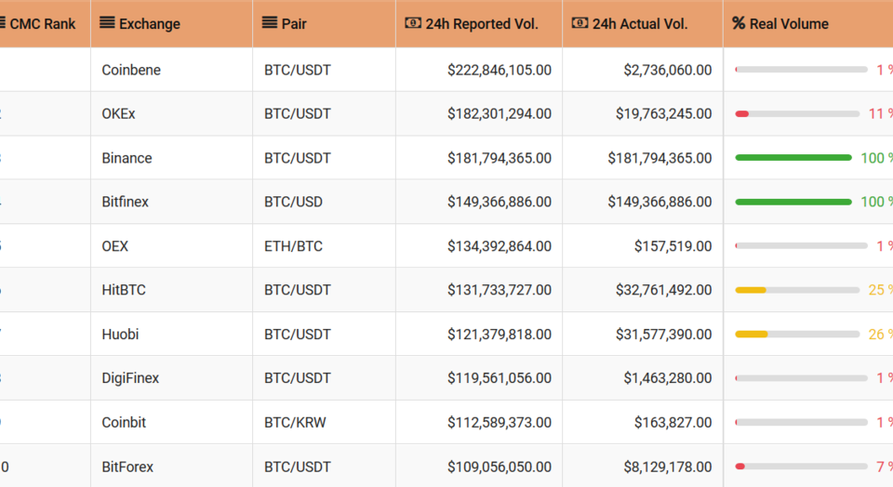Screen dimensions: 893x487
Task: Click reported volume $131,733,727.00
Action: 500,290
